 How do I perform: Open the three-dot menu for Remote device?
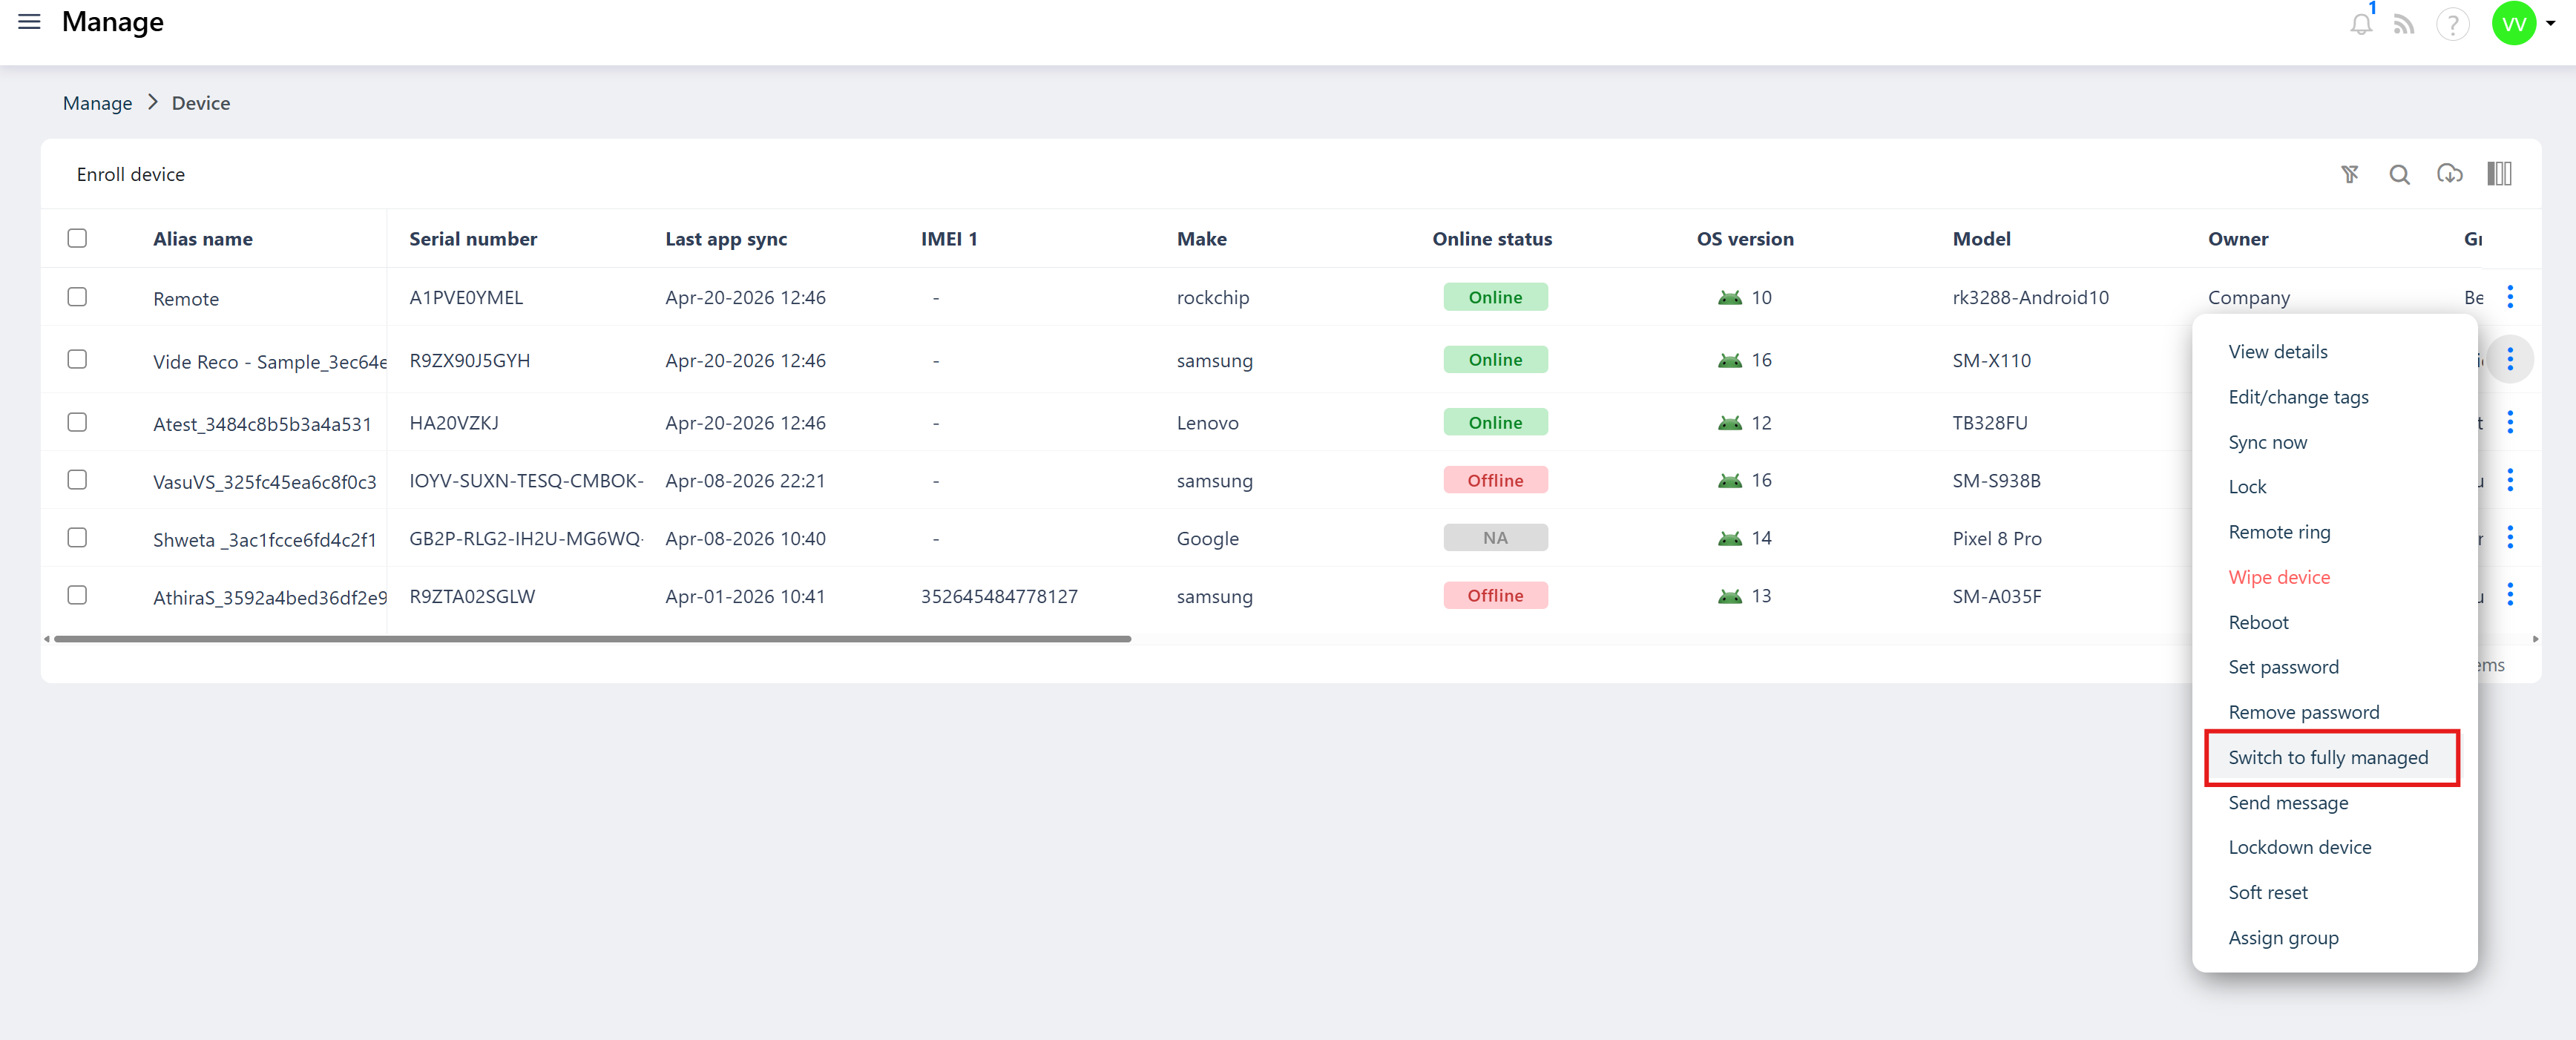point(2510,297)
